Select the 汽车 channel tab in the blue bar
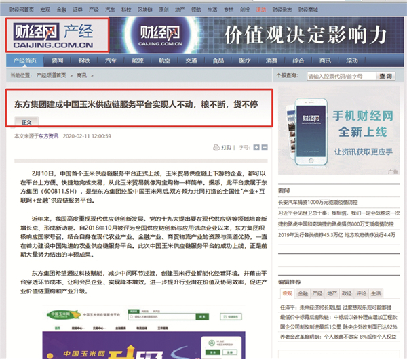 point(111,61)
